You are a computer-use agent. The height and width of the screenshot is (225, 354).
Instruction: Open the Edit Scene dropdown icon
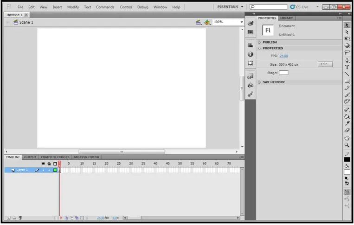[x=199, y=22]
